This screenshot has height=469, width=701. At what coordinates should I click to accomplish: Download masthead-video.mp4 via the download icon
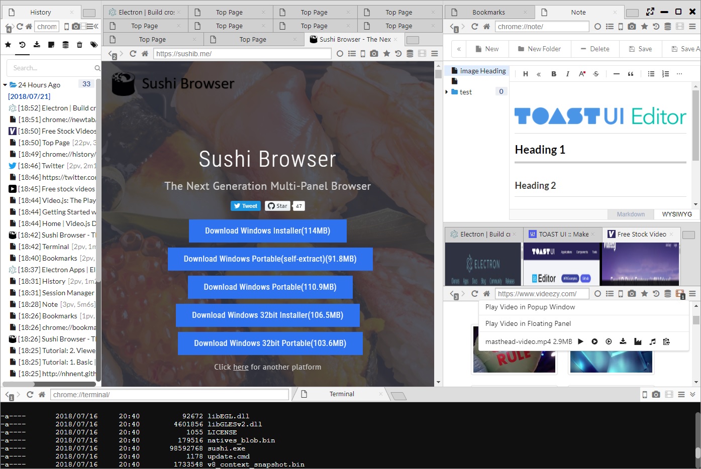click(623, 341)
